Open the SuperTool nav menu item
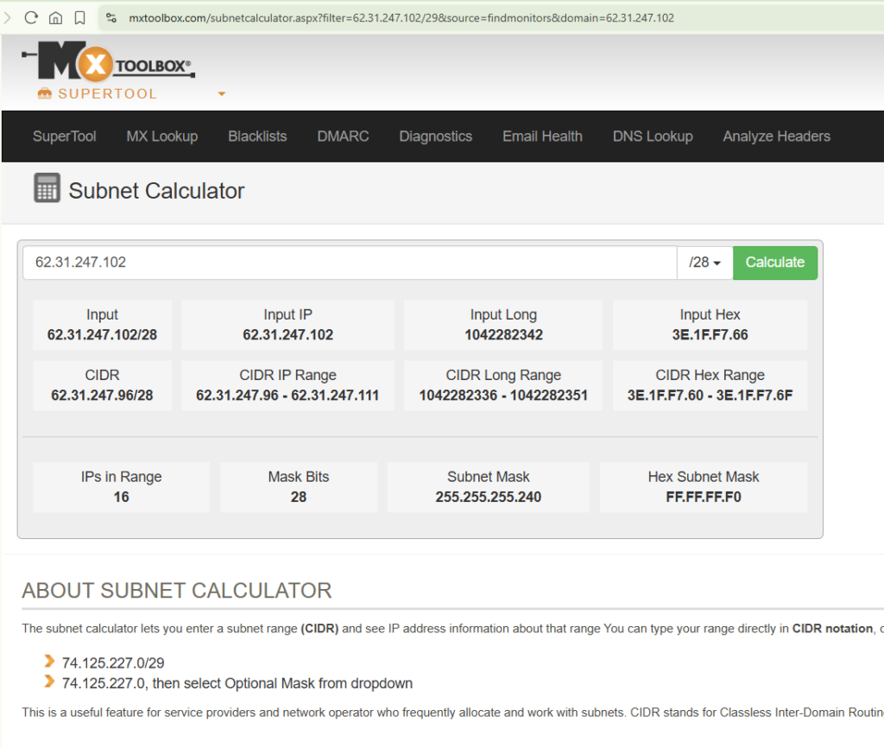This screenshot has height=748, width=884. (x=64, y=136)
